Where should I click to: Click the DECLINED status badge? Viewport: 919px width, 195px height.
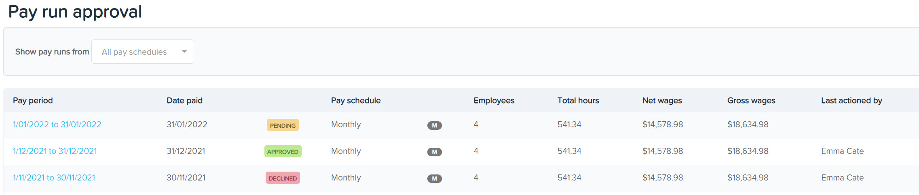[x=283, y=178]
